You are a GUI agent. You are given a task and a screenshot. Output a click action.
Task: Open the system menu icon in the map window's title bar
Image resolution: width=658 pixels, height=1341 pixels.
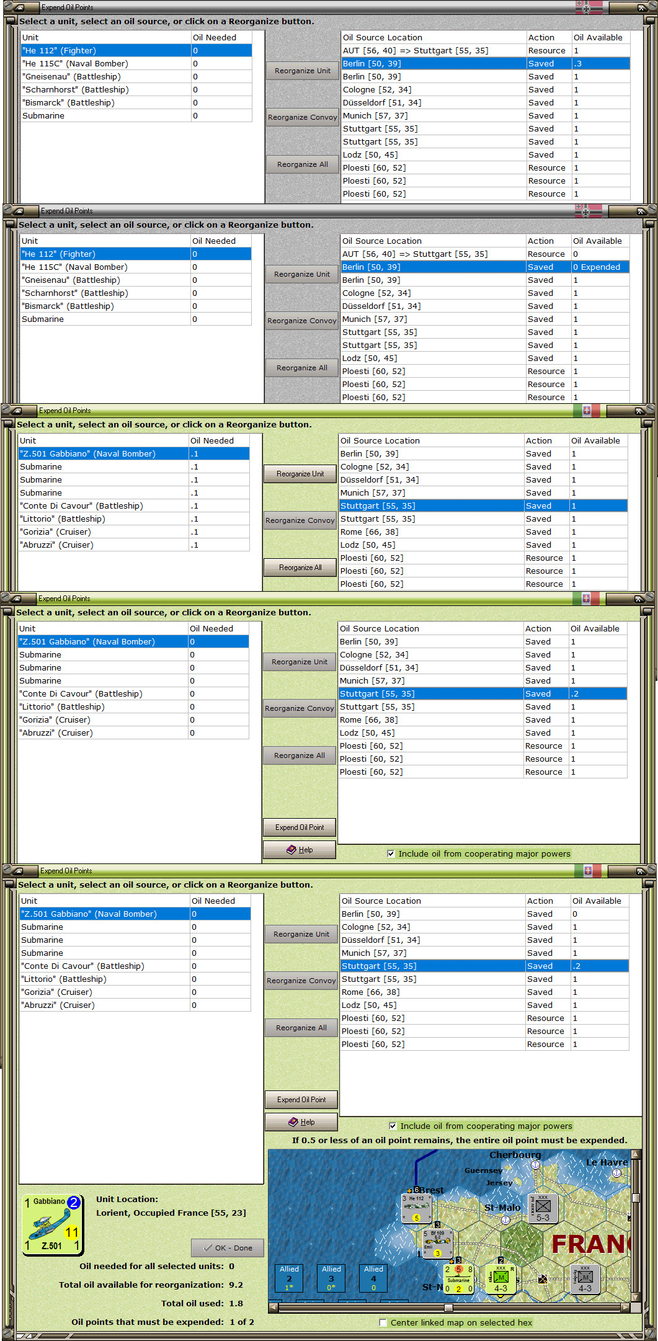17,871
